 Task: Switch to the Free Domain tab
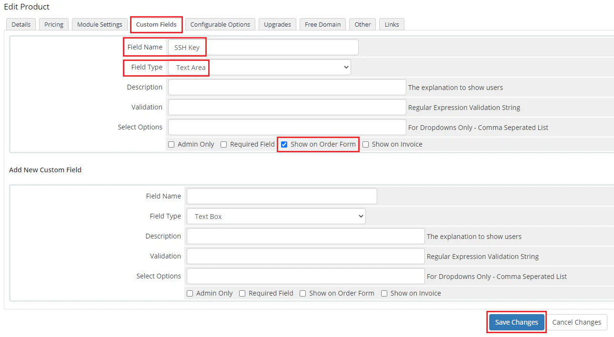tap(322, 24)
